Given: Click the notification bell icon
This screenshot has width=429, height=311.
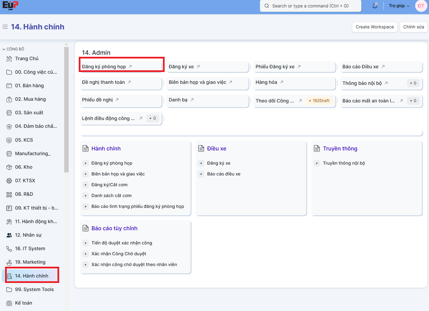Looking at the screenshot, I should coord(375,6).
